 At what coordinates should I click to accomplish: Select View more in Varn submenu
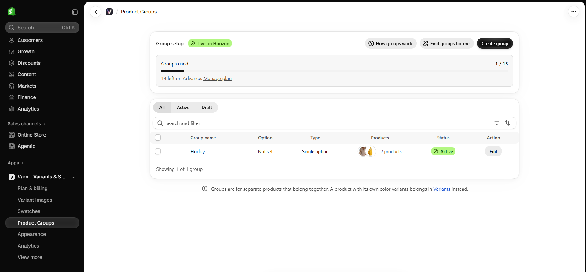tap(30, 257)
